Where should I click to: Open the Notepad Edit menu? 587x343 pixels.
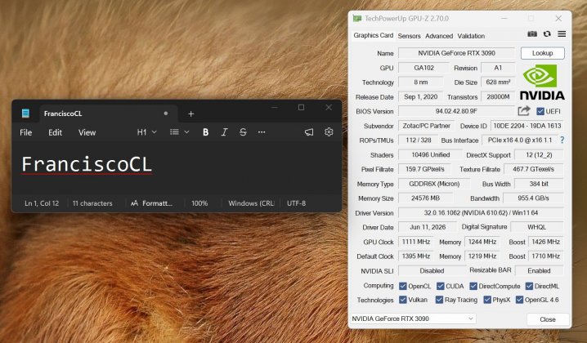coord(55,132)
